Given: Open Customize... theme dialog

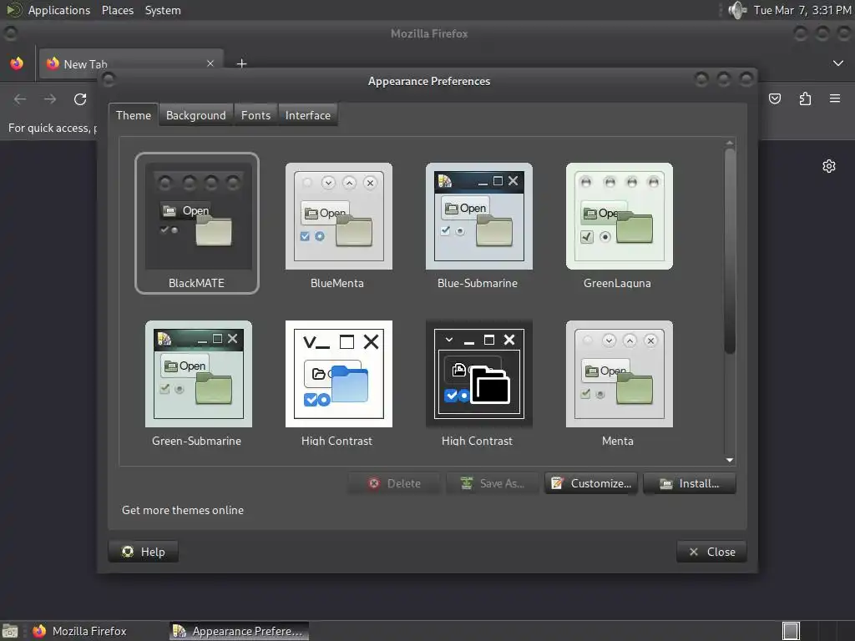Looking at the screenshot, I should point(590,483).
